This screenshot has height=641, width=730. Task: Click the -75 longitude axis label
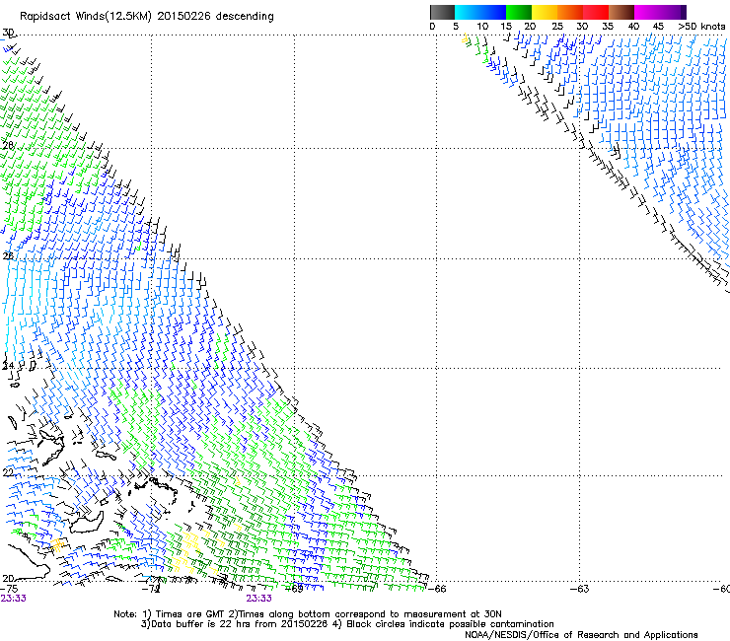tap(9, 589)
